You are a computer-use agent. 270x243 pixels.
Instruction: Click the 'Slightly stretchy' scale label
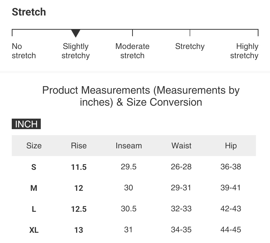pos(76,51)
